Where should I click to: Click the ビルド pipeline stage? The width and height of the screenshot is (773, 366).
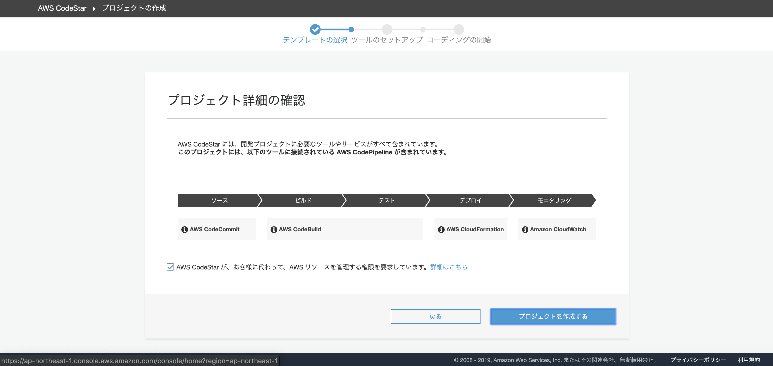303,200
